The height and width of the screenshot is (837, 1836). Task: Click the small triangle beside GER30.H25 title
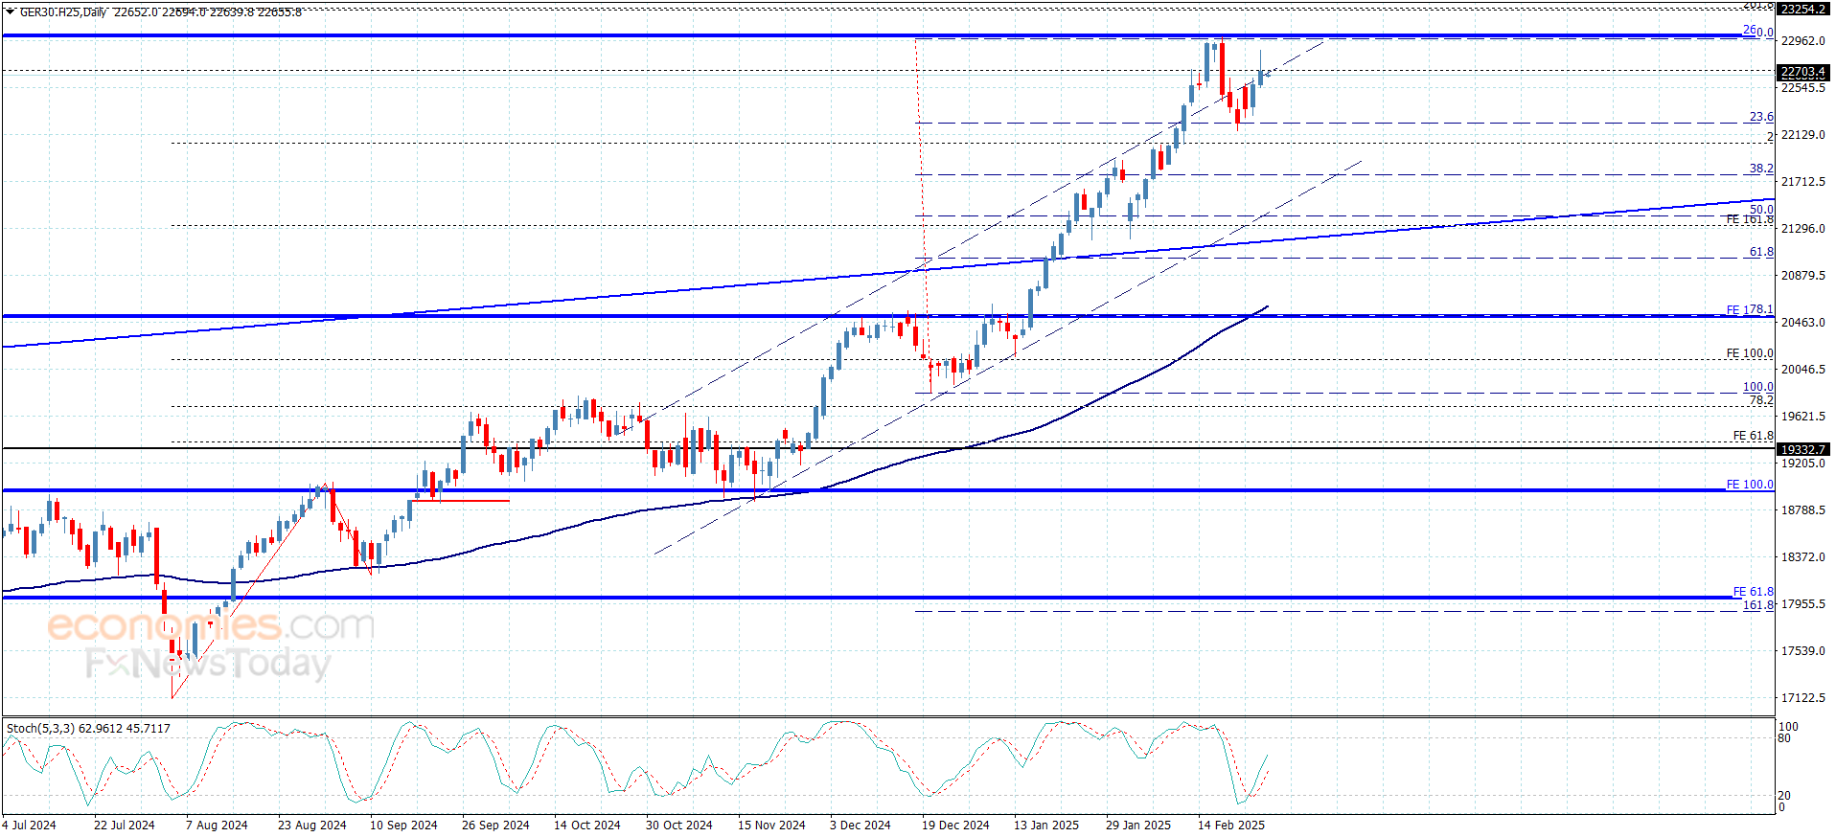(11, 11)
